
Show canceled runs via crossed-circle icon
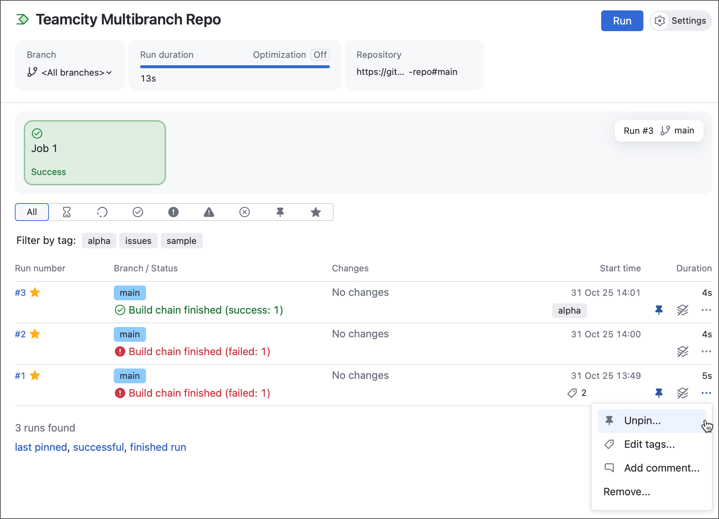coord(245,212)
